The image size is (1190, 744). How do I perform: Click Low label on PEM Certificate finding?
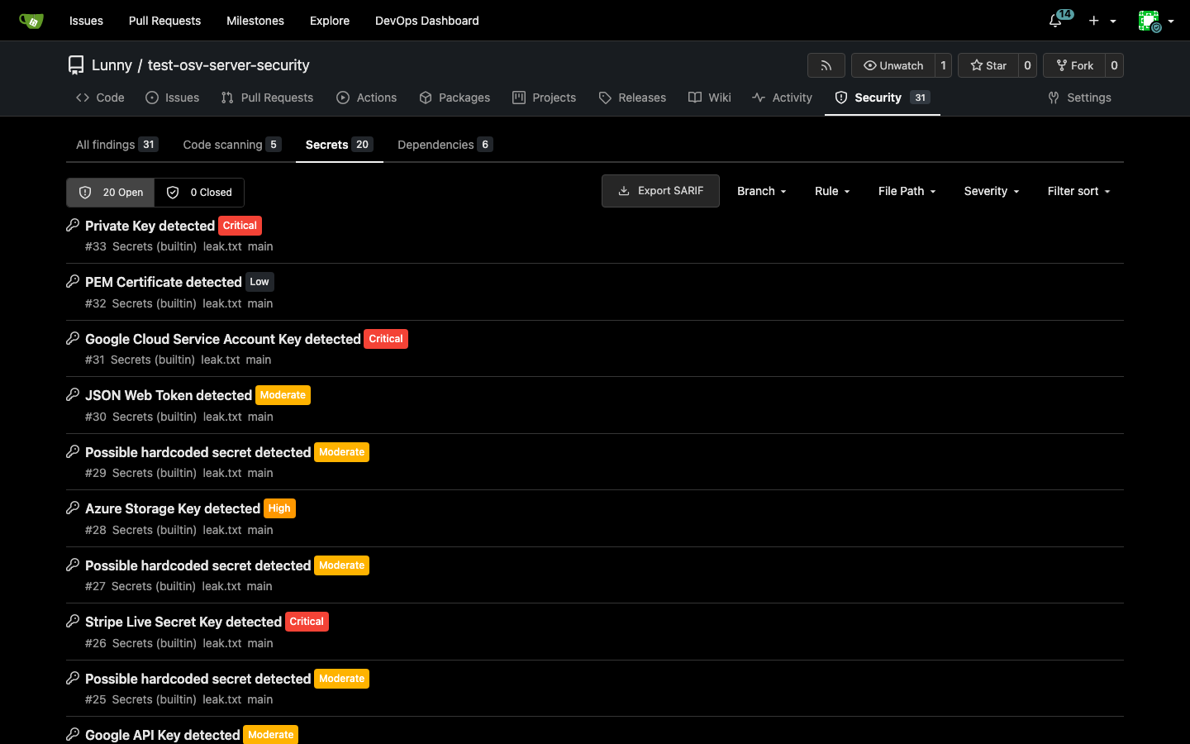click(259, 282)
